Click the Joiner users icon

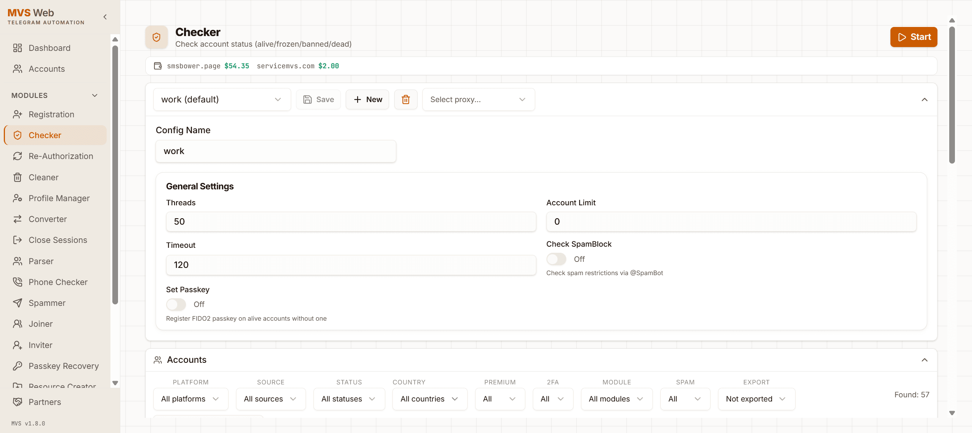[x=17, y=324]
